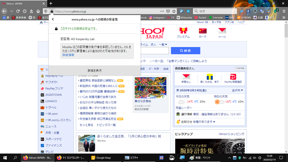This screenshot has width=288, height=162.
Task: Change weather location 金沢市 dropdown
Action: pyautogui.click(x=237, y=90)
